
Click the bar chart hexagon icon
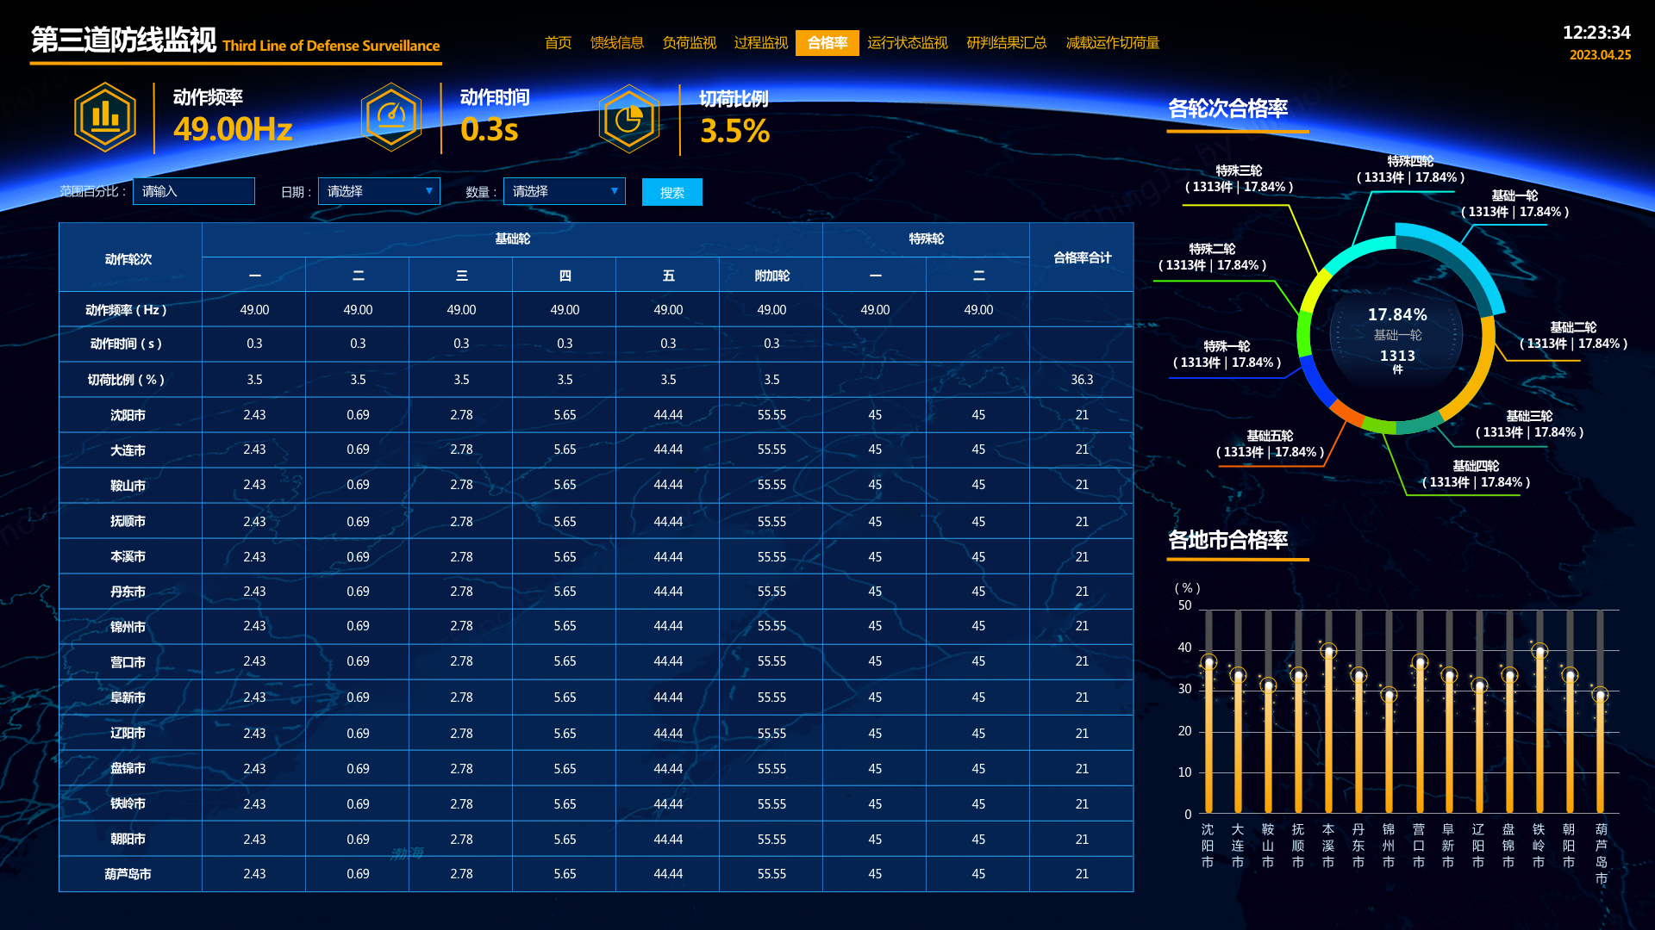pos(105,118)
